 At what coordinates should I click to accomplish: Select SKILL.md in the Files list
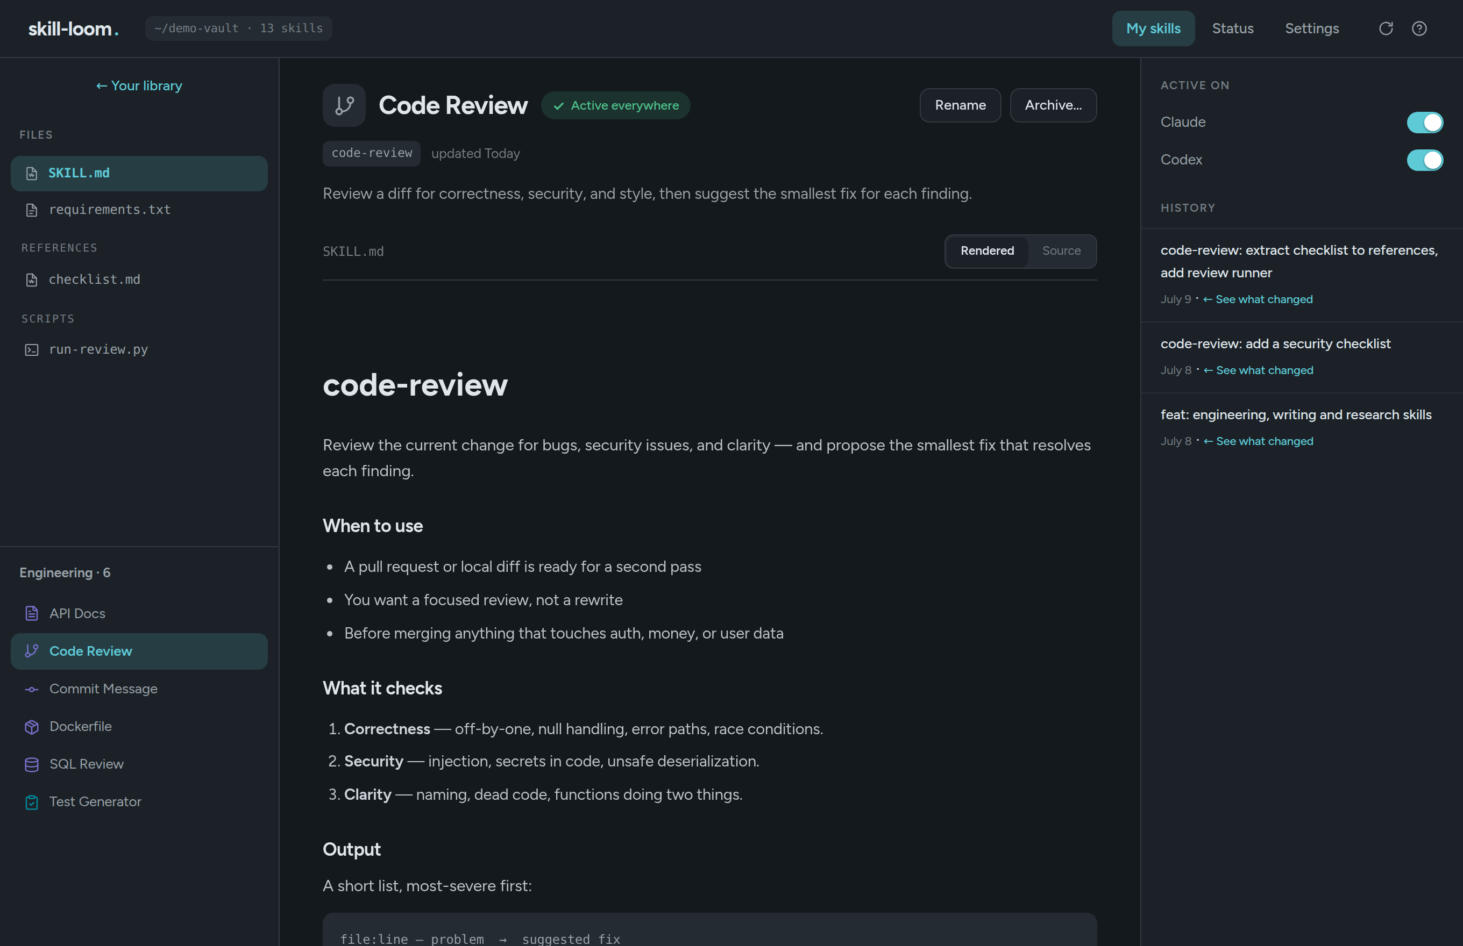pos(139,173)
